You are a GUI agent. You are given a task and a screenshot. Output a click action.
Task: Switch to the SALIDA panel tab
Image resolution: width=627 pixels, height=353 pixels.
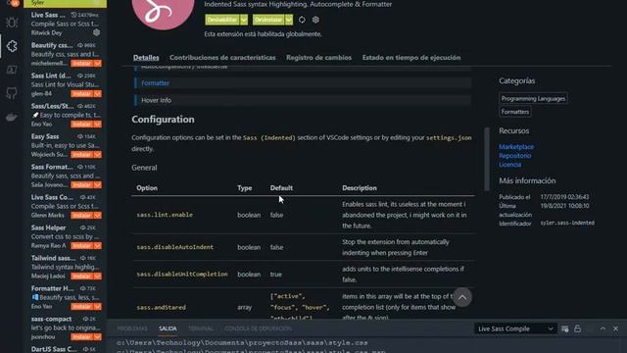[x=168, y=328]
